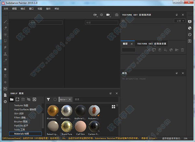The image size is (195, 142).
Task: Select the Projection tool
Action: click(5, 34)
